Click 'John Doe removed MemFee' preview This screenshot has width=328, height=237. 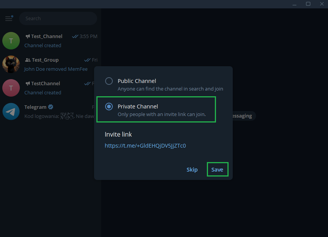pyautogui.click(x=56, y=69)
